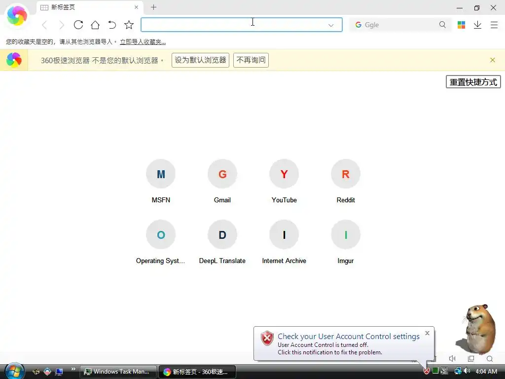Bookmark page with the star icon
505x379 pixels.
[x=129, y=25]
